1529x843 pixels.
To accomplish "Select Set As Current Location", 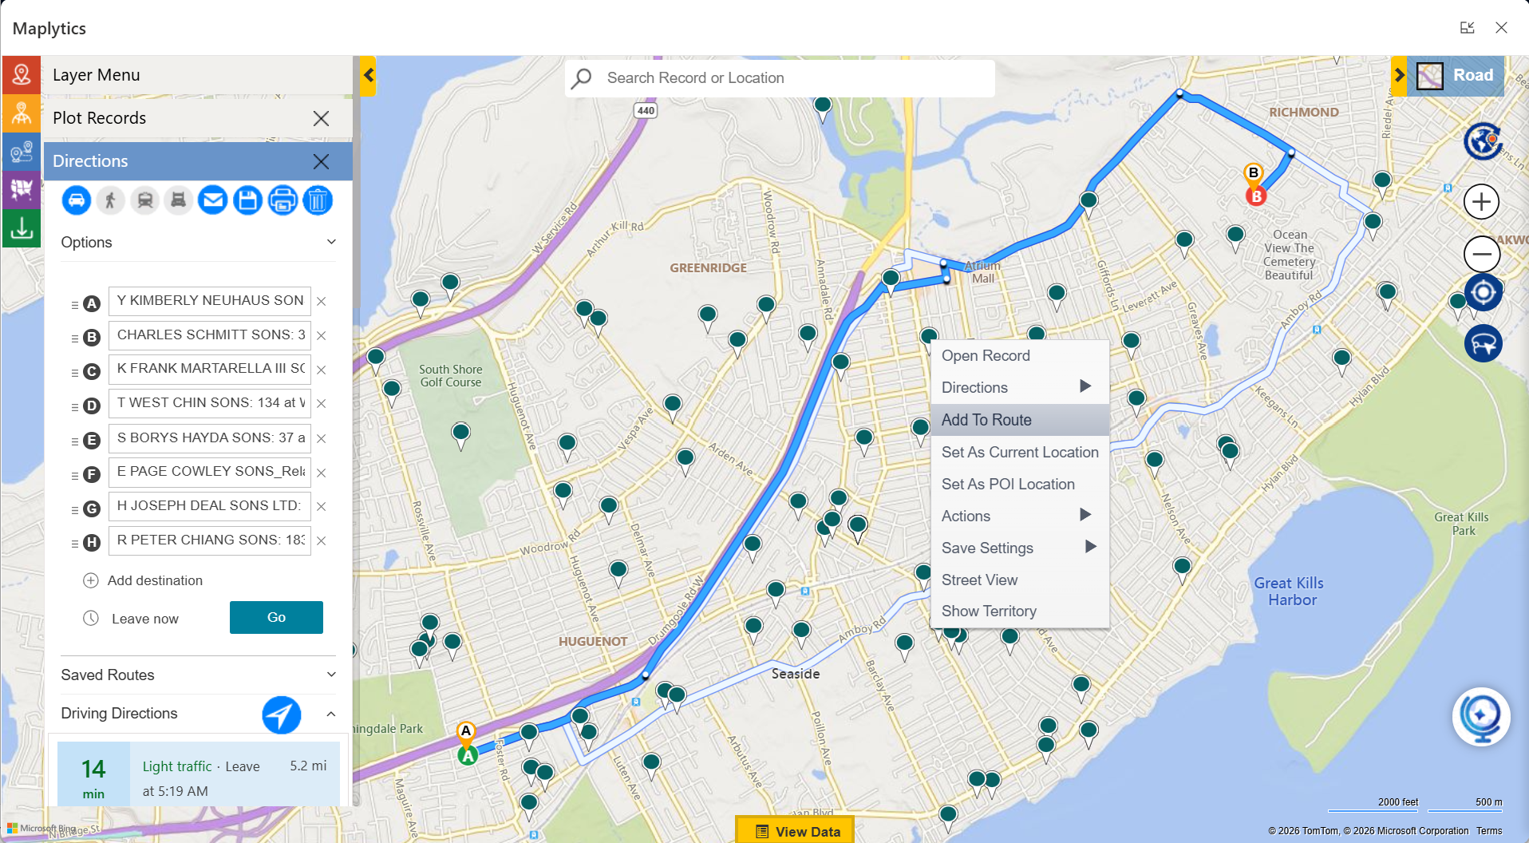I will pos(1020,452).
